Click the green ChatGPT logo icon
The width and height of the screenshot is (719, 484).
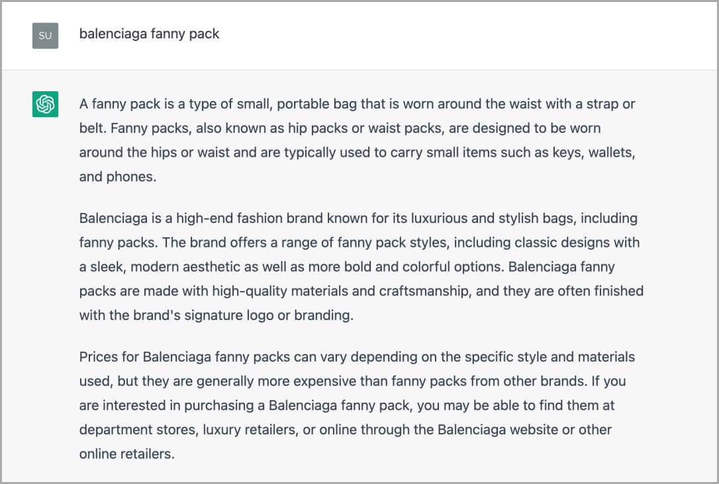coord(46,104)
